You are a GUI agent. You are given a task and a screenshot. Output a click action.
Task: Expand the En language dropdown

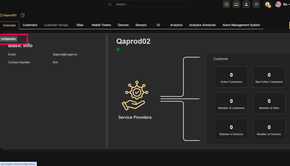click(x=286, y=4)
